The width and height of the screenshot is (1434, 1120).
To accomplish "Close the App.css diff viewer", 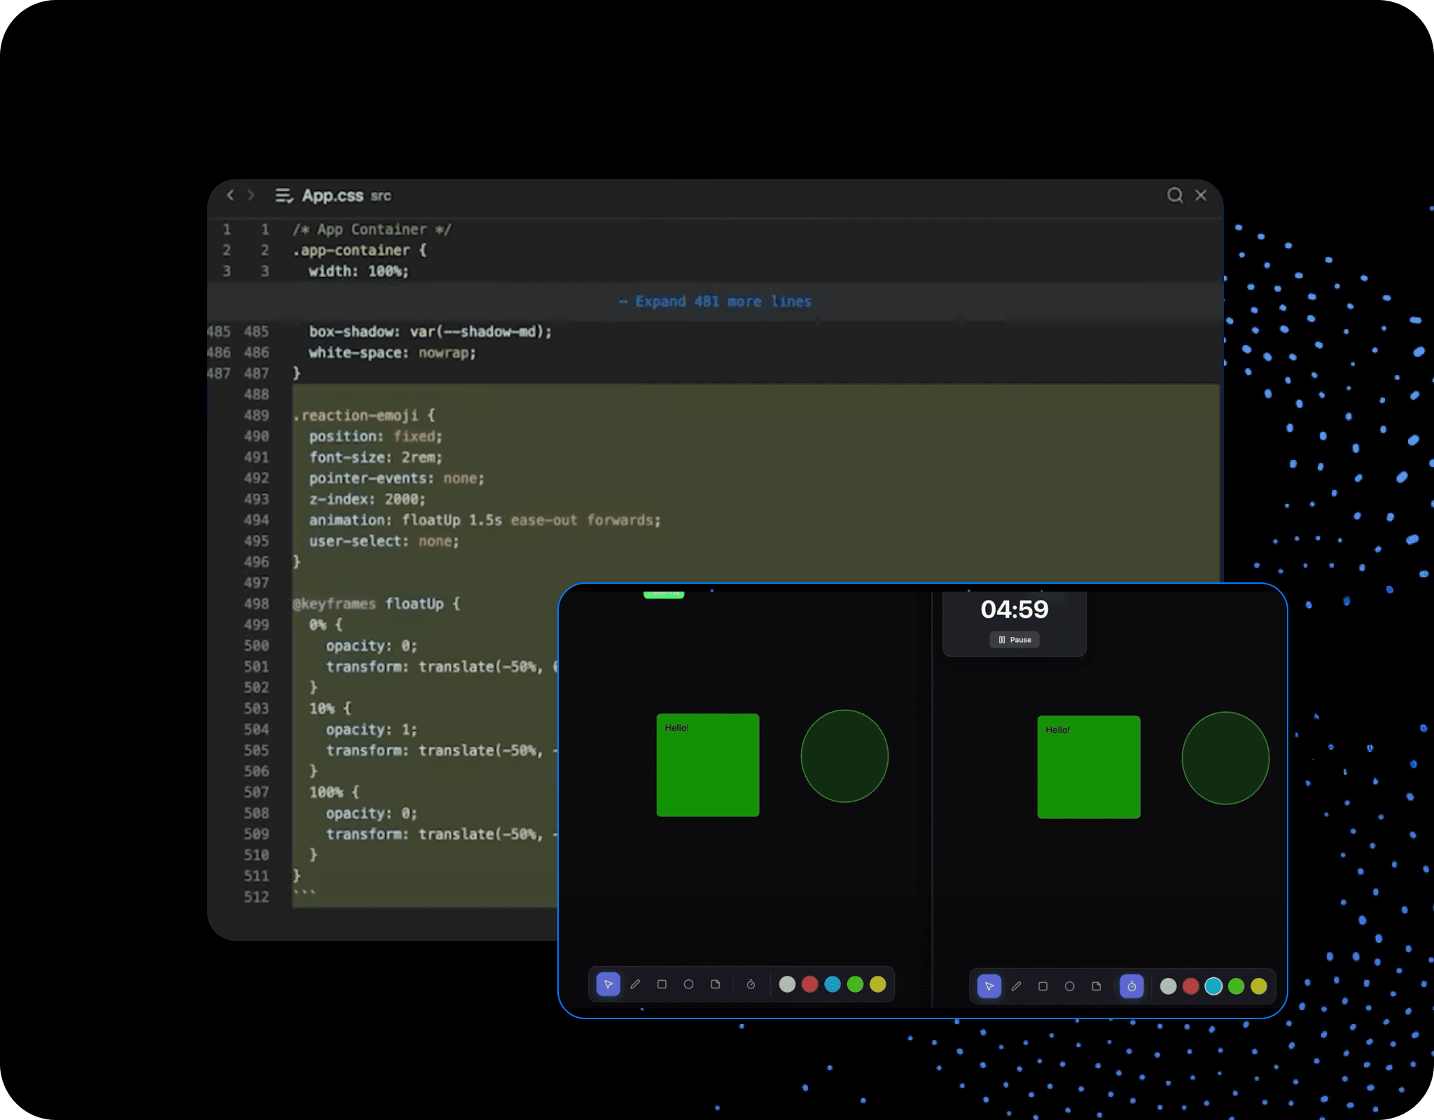I will pos(1201,195).
